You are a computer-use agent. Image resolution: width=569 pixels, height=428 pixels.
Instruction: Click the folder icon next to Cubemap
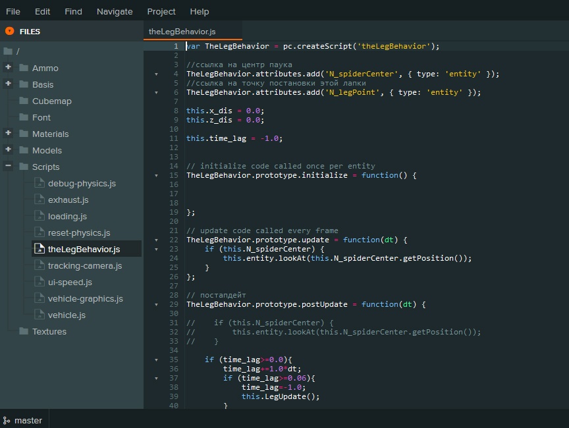24,101
